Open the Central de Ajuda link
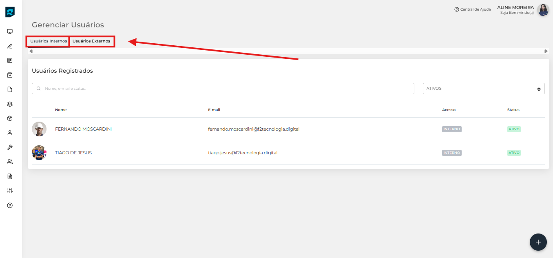The image size is (553, 258). click(x=473, y=9)
